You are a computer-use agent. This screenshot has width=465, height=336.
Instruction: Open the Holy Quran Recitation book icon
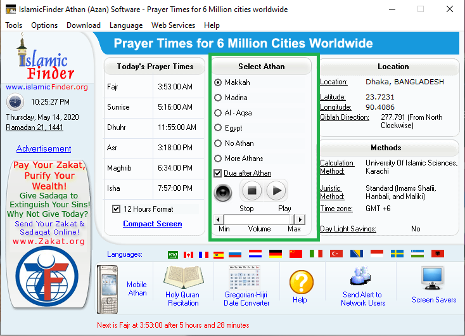(183, 277)
